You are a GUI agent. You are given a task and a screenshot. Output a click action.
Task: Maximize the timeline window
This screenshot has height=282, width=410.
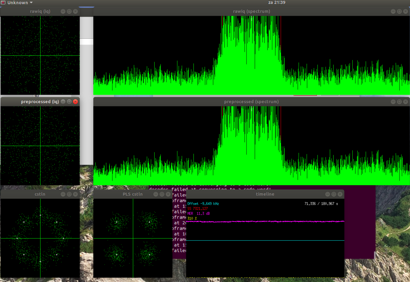pos(334,194)
